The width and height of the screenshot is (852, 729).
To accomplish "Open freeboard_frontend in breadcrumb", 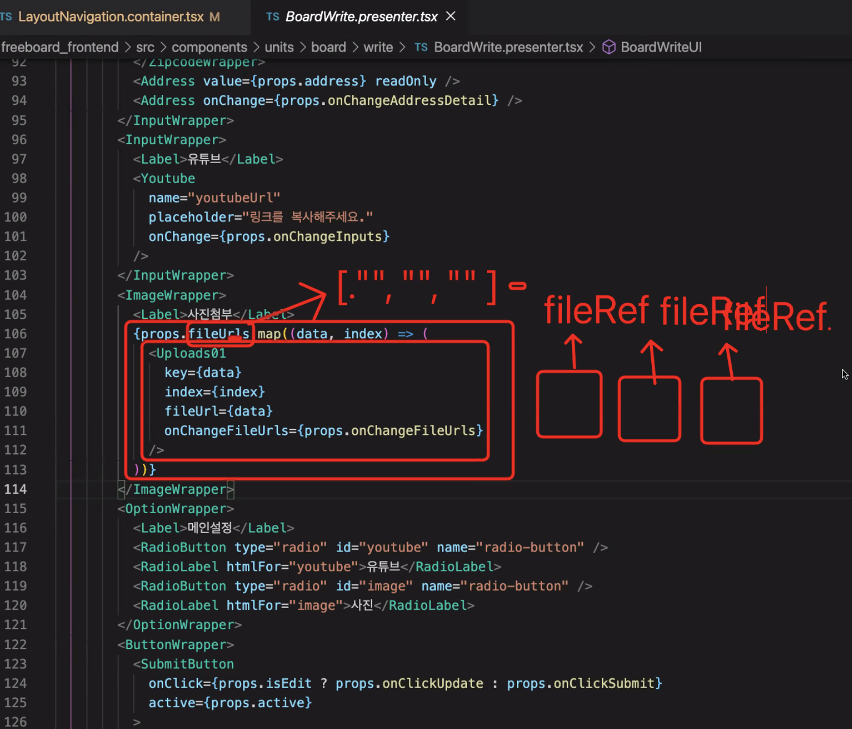I will pos(60,47).
